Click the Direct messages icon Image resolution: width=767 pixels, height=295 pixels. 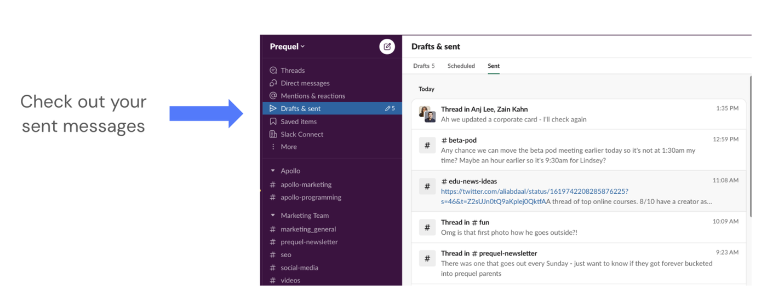(x=273, y=83)
